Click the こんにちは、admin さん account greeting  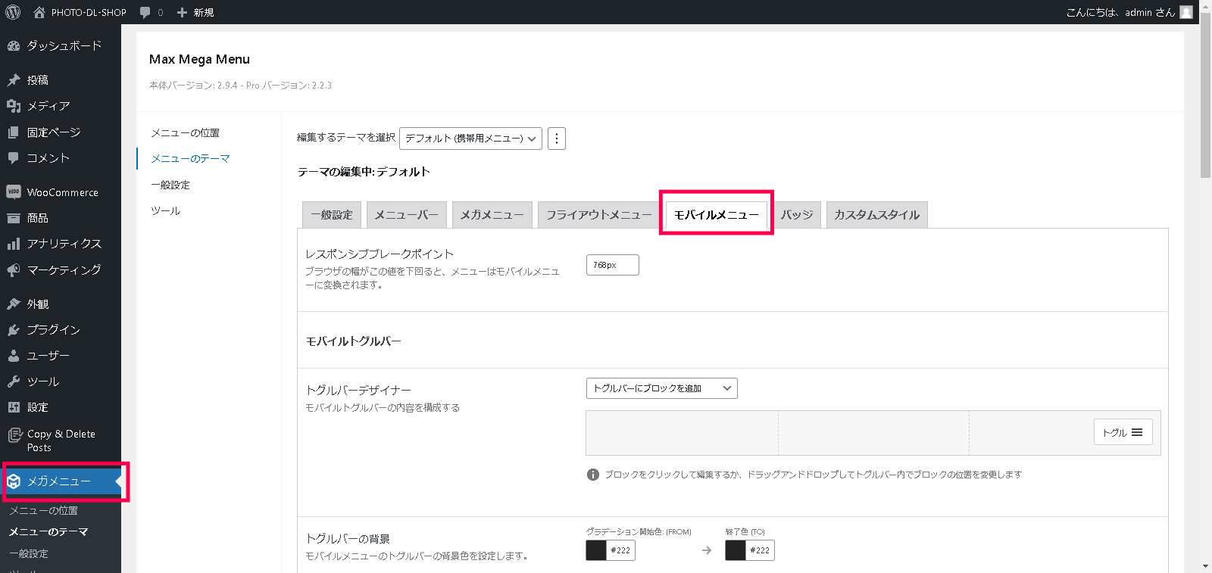[1120, 12]
